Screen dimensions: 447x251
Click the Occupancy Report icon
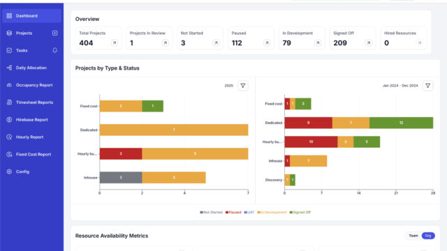(x=9, y=85)
